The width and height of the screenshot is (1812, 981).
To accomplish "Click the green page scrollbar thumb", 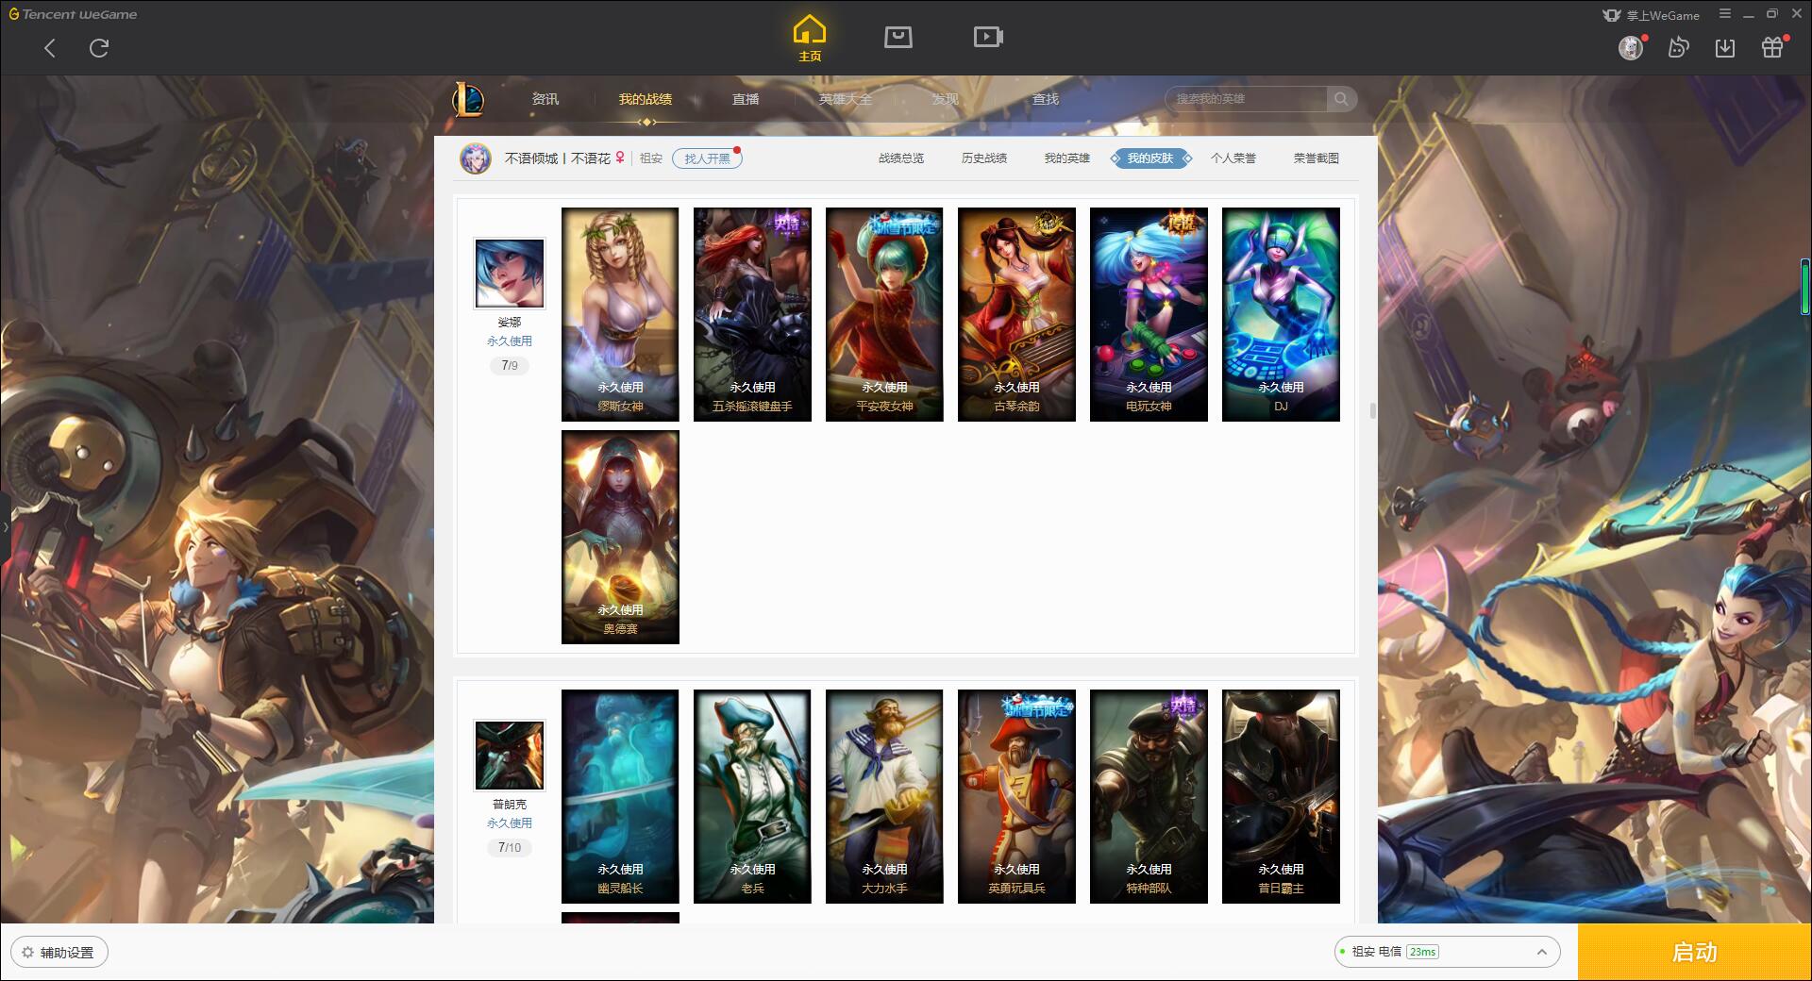I will point(1805,286).
